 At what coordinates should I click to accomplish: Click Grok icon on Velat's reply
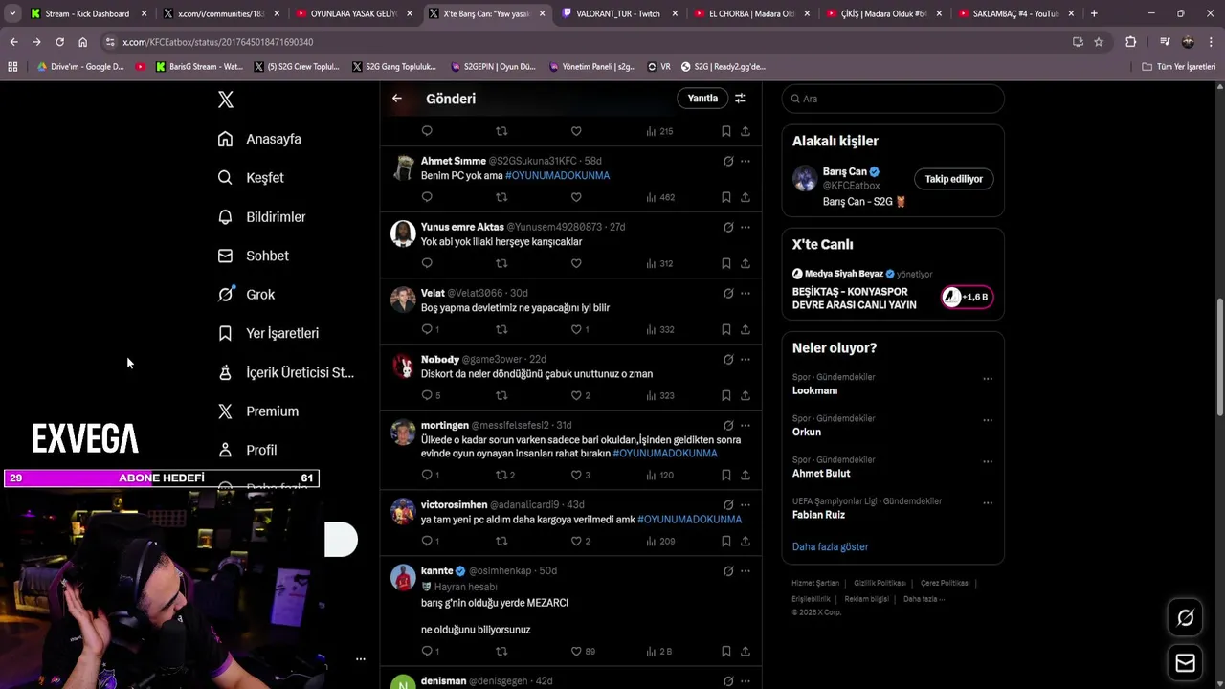(728, 293)
